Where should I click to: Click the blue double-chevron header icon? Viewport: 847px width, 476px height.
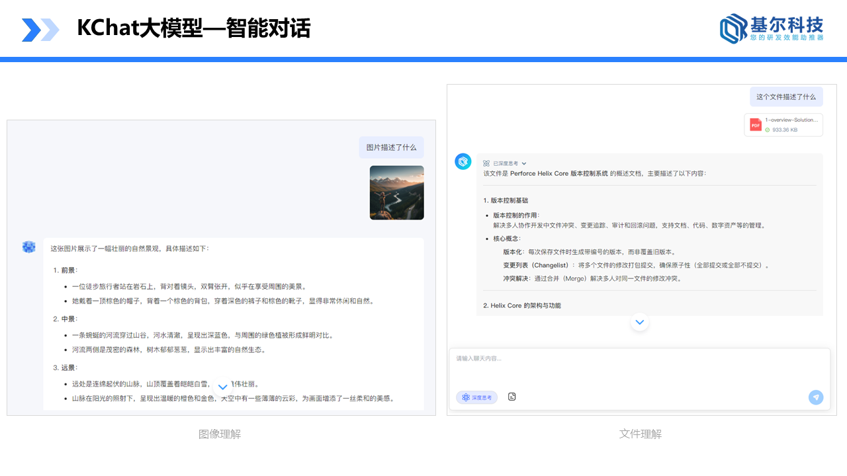(x=40, y=28)
